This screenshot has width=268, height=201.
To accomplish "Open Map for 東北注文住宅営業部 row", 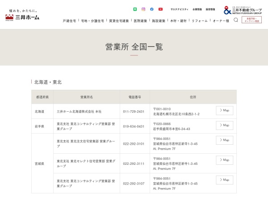I will click(x=224, y=140).
